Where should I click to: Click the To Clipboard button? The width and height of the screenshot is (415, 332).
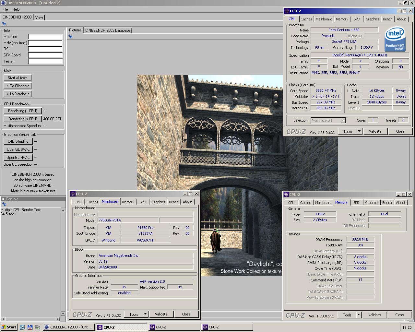click(x=18, y=86)
